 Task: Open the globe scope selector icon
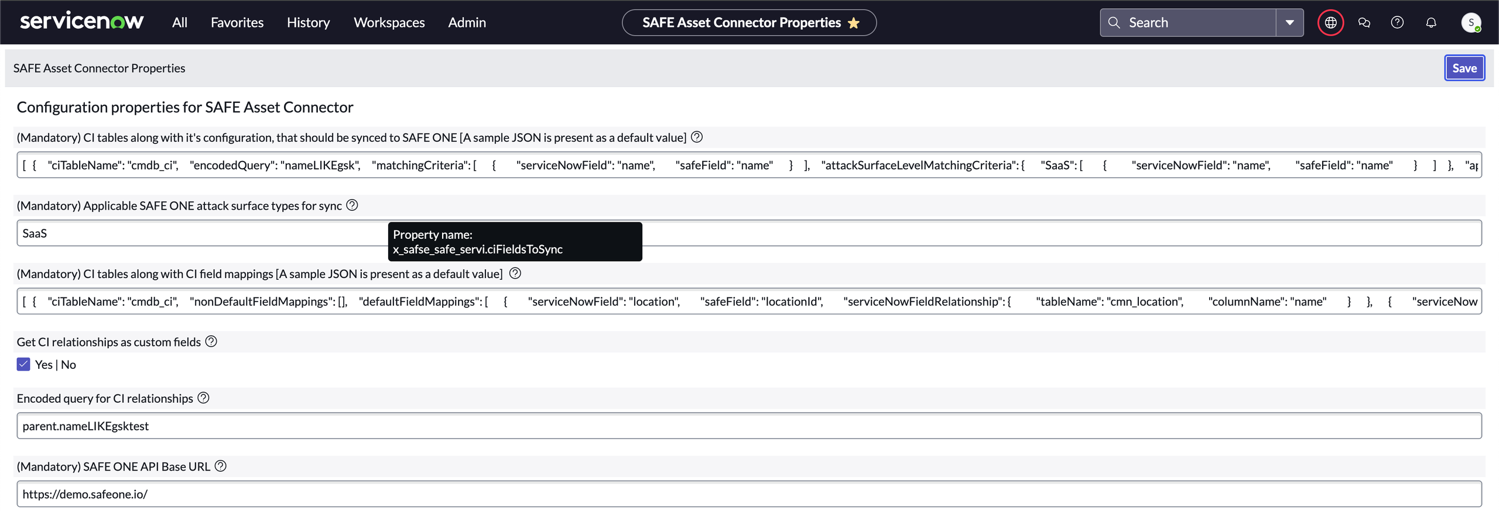(1330, 22)
